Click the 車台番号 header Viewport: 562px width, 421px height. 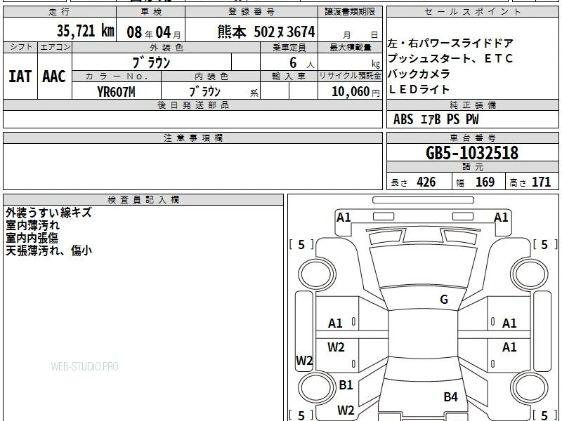(472, 138)
